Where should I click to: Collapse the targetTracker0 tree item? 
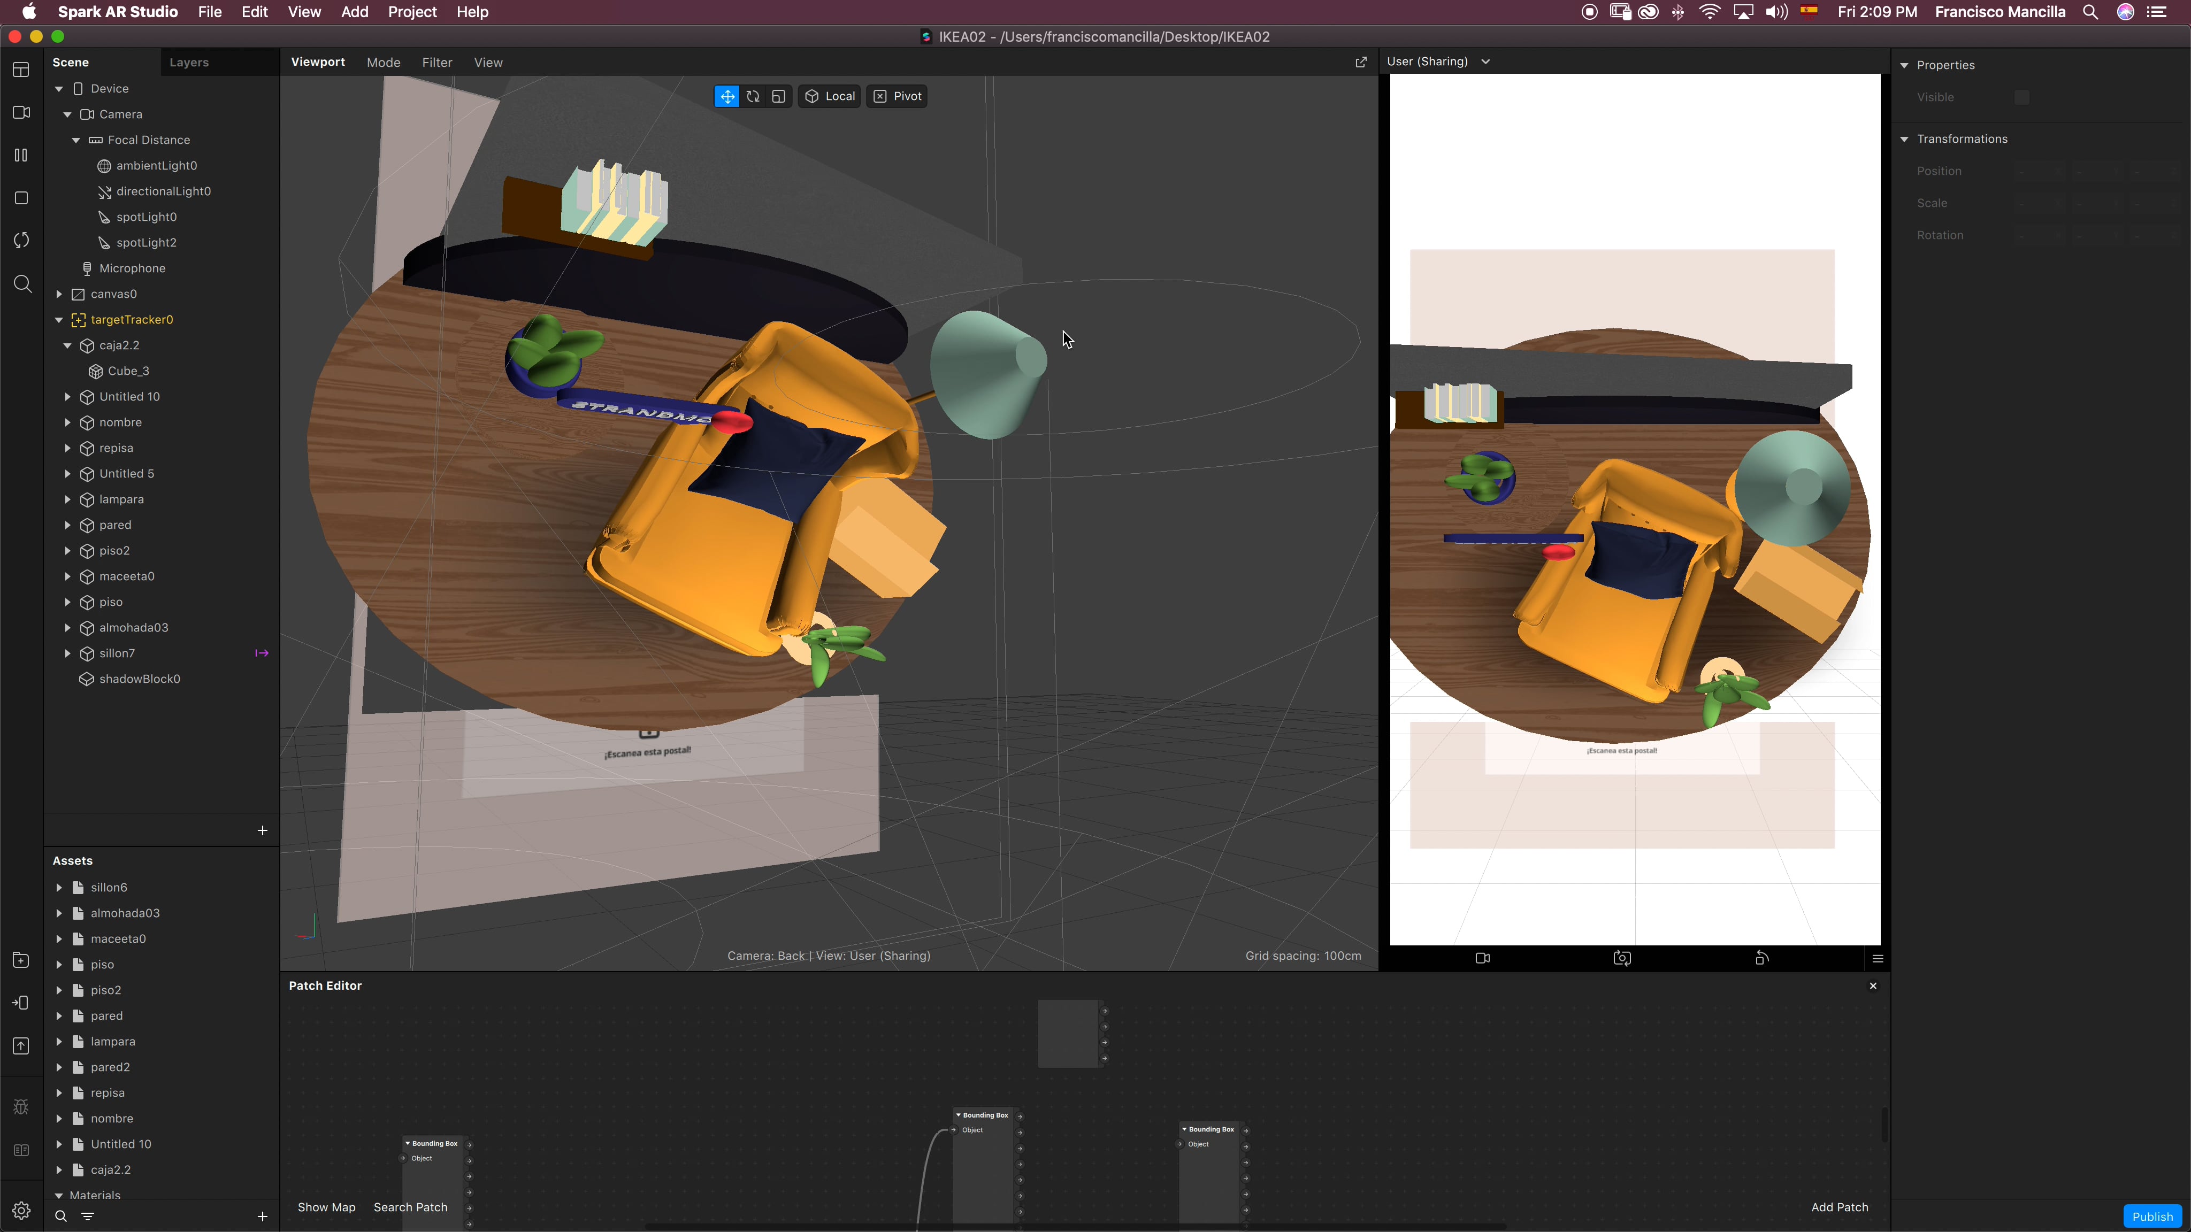59,320
